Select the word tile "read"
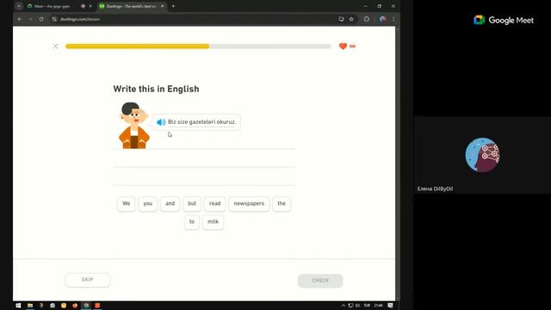551x310 pixels. tap(214, 203)
